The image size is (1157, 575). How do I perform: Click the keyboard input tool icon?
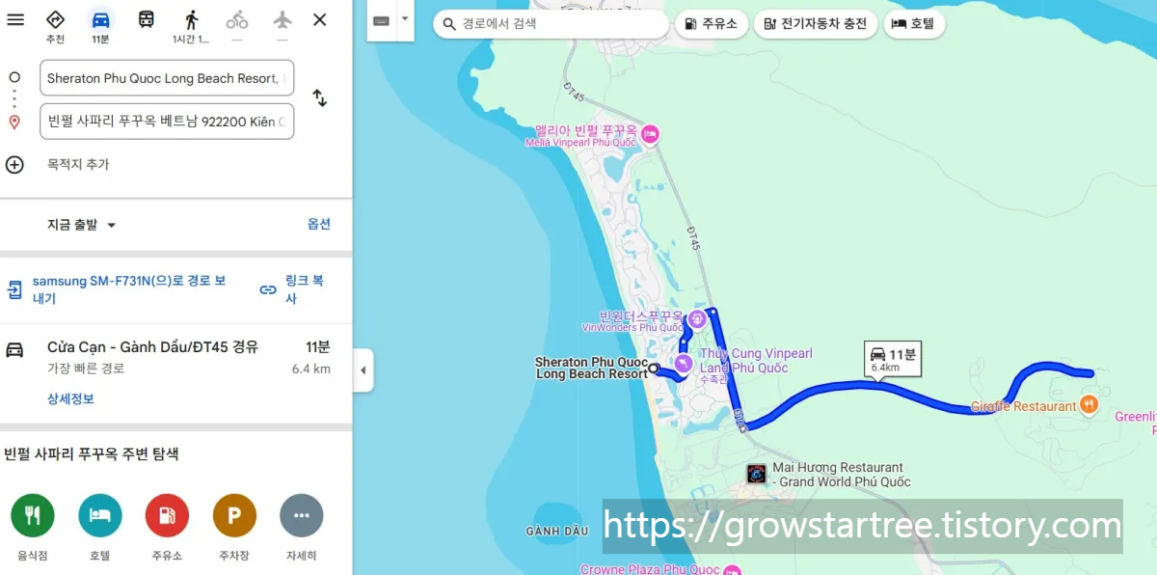point(381,20)
